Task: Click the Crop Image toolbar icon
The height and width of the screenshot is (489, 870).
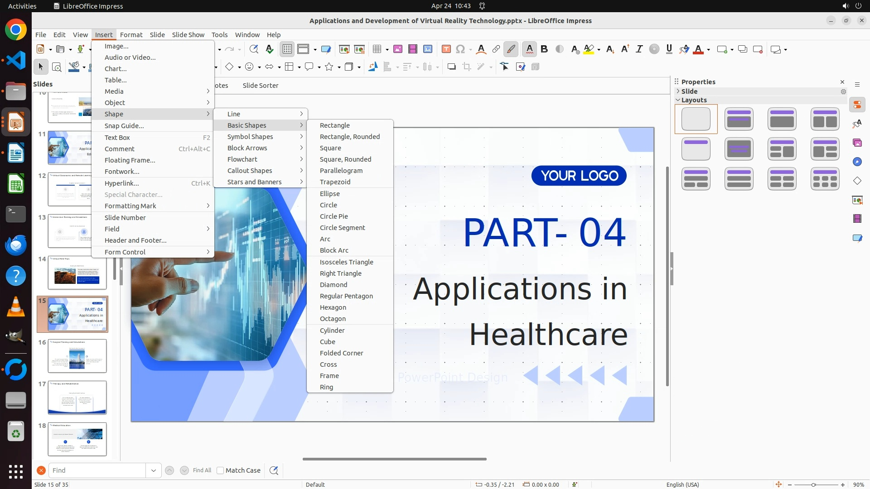Action: 466,67
